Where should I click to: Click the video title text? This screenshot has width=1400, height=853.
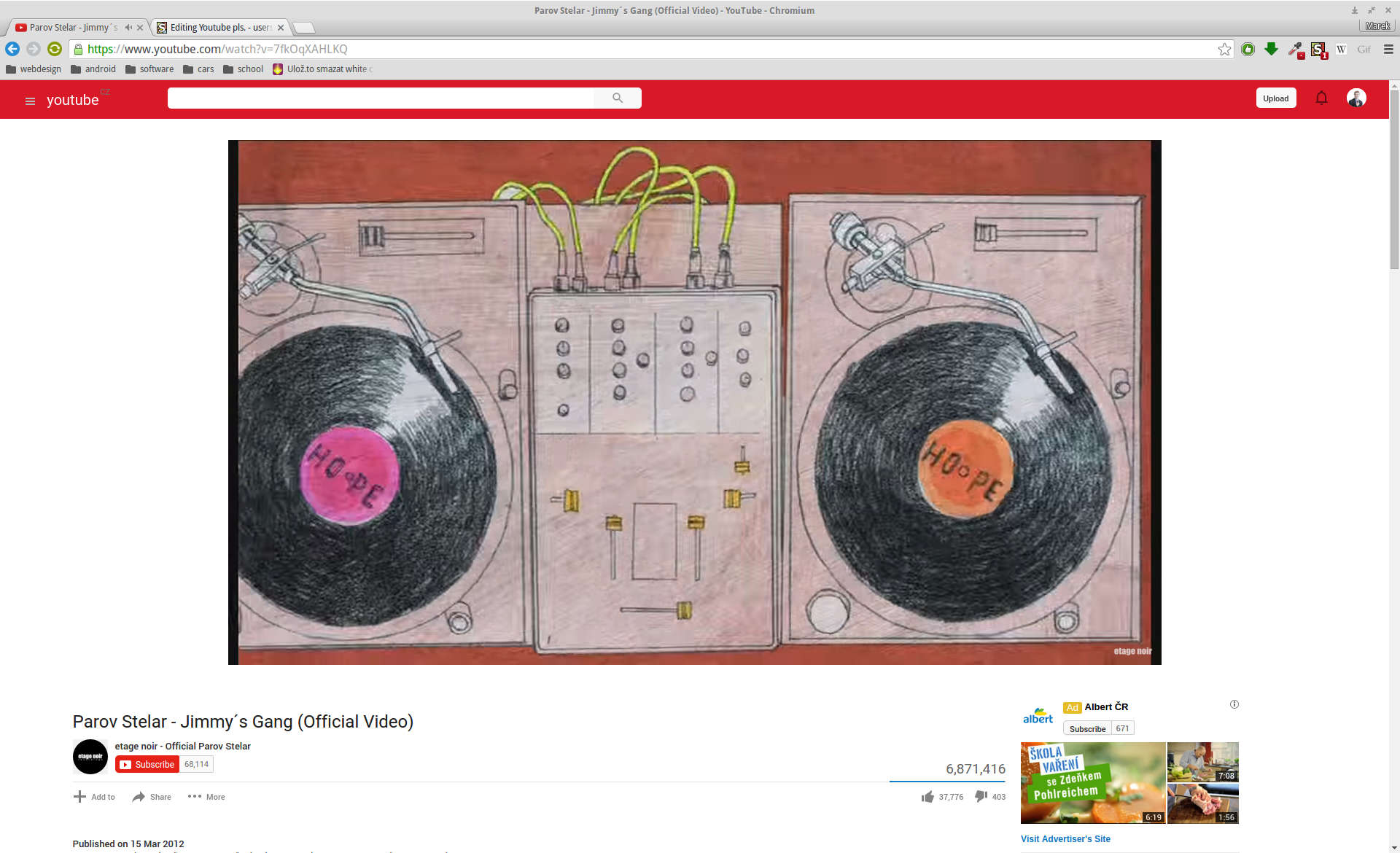tap(243, 721)
